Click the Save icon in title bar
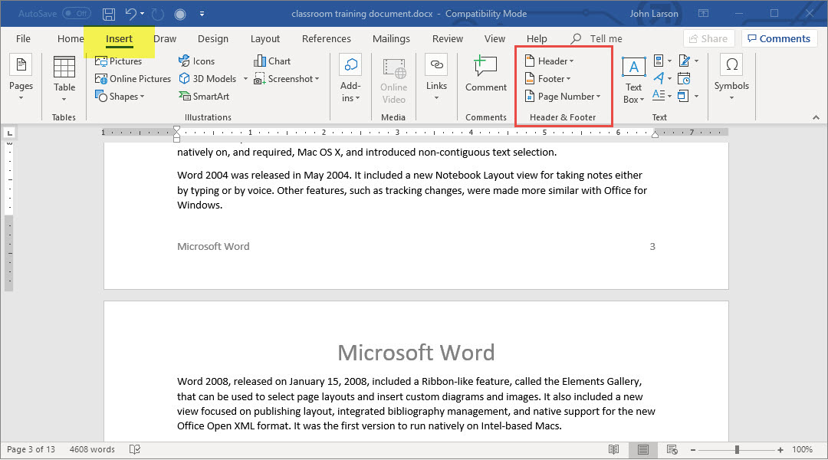828x460 pixels. click(109, 14)
